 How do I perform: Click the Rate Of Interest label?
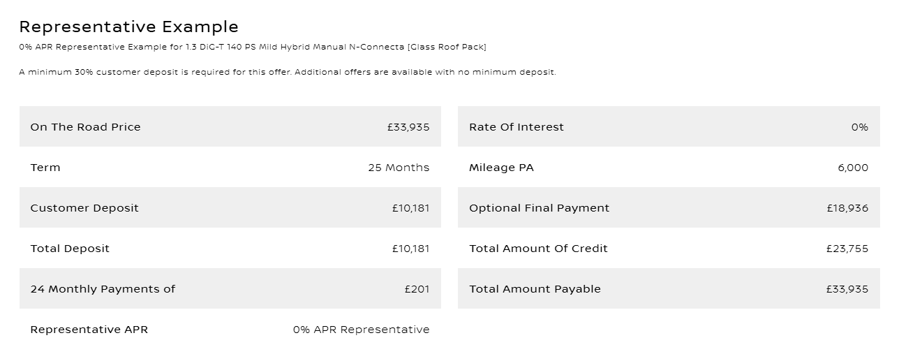click(517, 127)
